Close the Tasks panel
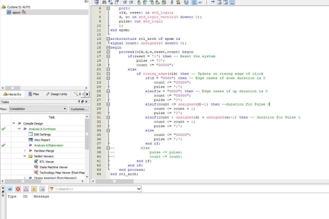 (x=86, y=102)
